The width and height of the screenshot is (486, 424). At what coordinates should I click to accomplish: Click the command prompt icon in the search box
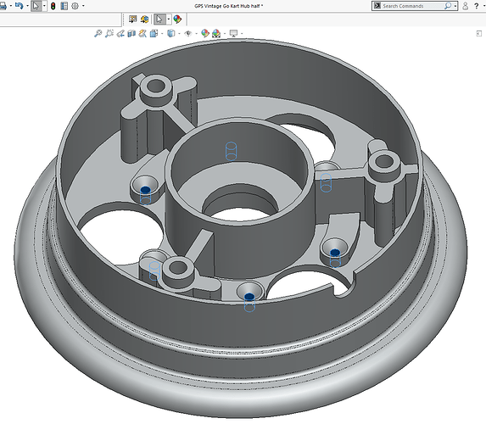tap(377, 6)
